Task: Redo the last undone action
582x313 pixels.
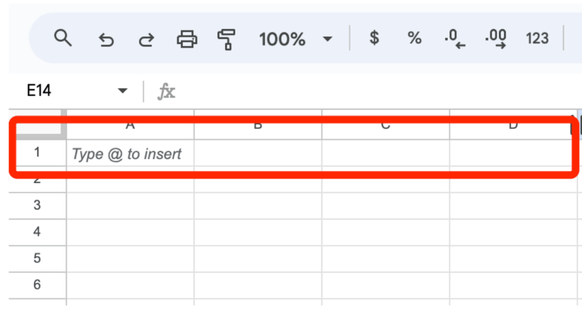Action: (x=146, y=39)
